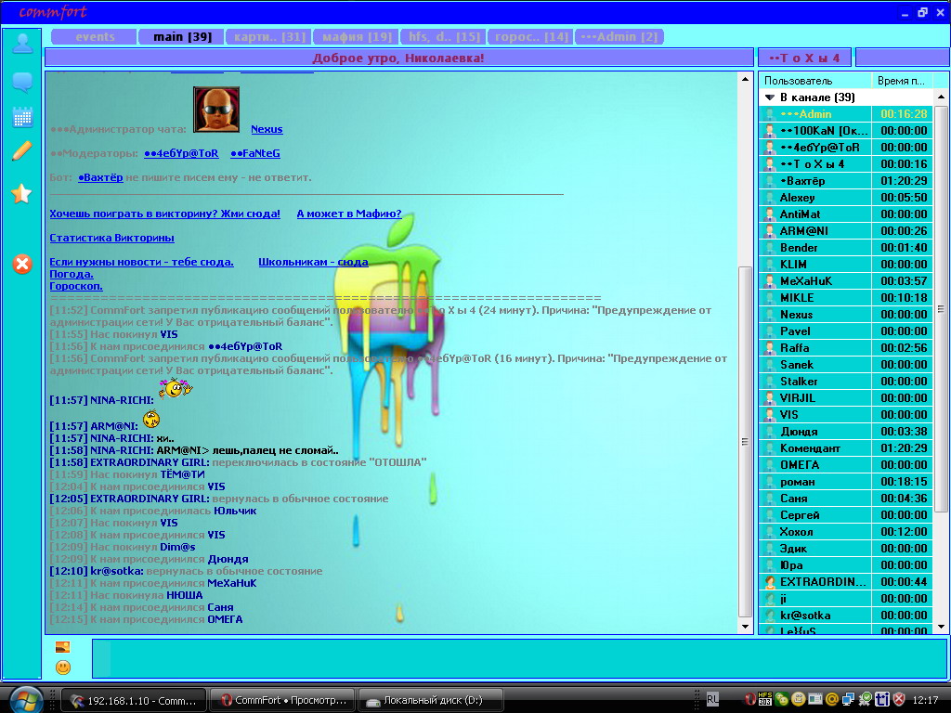
Task: Click the "Статистика Викторины" link
Action: [111, 238]
